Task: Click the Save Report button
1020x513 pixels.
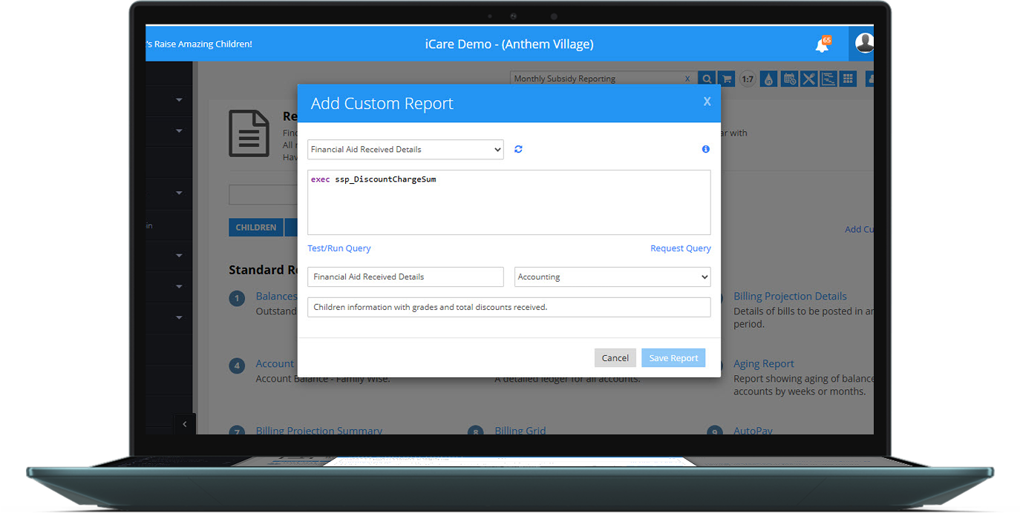Action: pos(673,358)
